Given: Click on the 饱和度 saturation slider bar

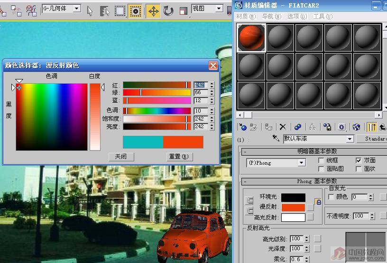Looking at the screenshot, I should (157, 119).
